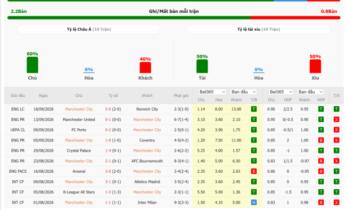The height and width of the screenshot is (210, 346).
Task: Click the green 50% Tài bar
Action: [x=202, y=66]
